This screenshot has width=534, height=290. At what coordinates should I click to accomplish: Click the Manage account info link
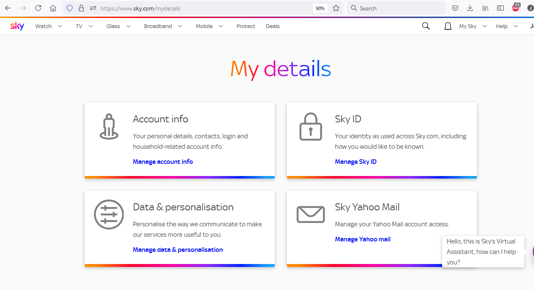tap(163, 161)
